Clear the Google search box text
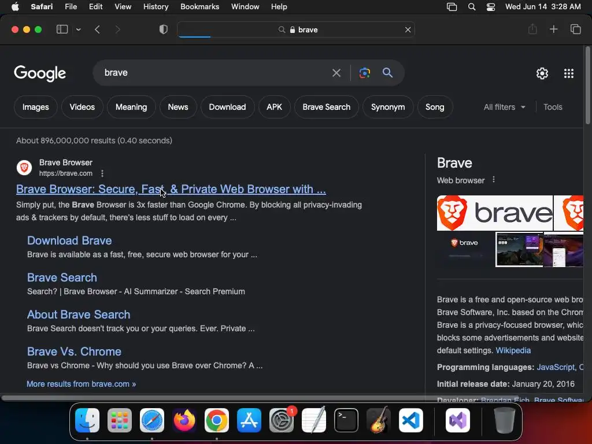This screenshot has width=592, height=444. 336,73
